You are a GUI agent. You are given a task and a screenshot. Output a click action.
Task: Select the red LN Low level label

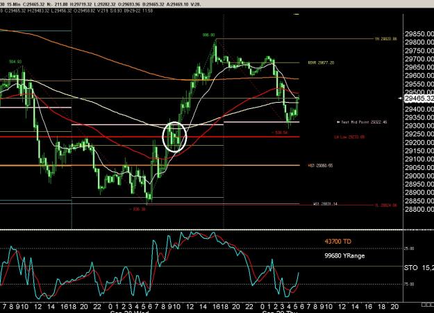point(349,137)
